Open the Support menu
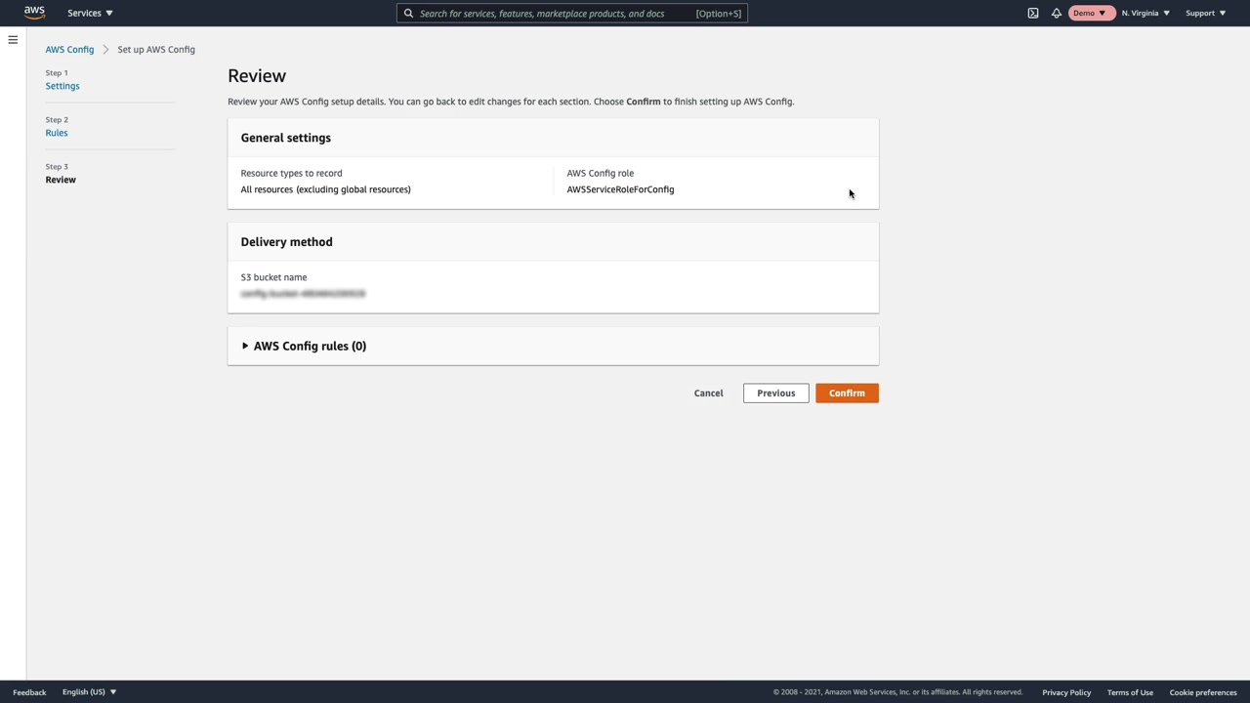Image resolution: width=1250 pixels, height=703 pixels. 1205,14
